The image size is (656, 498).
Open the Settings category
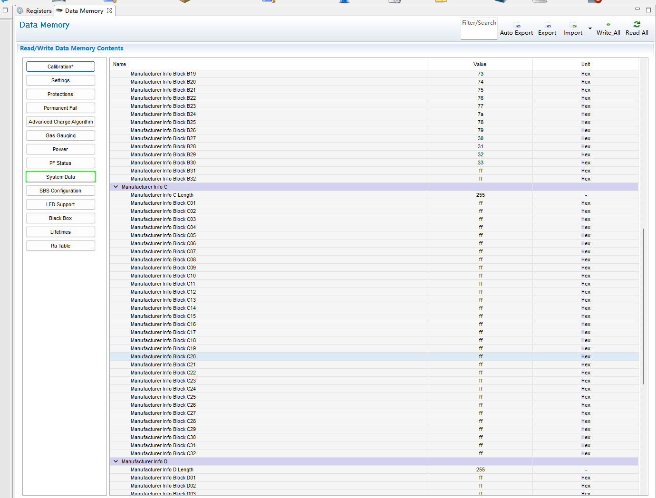(x=60, y=80)
